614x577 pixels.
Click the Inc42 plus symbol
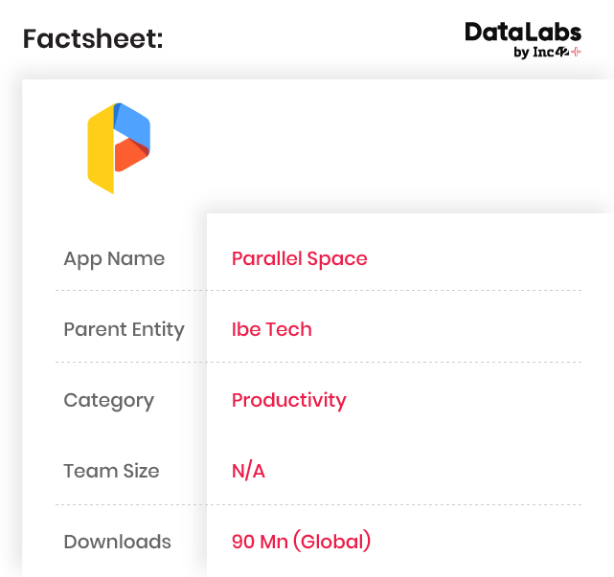[x=576, y=53]
